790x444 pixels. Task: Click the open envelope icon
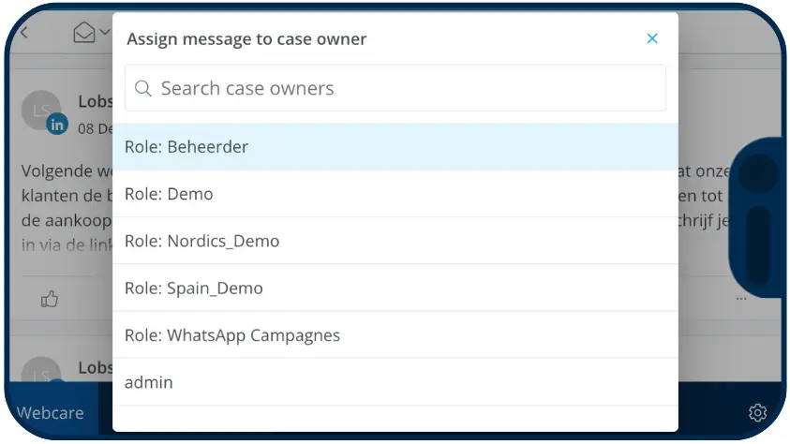pos(83,34)
